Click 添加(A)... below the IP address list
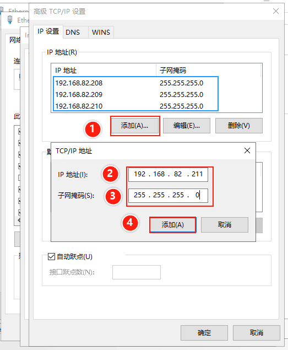 pyautogui.click(x=135, y=126)
